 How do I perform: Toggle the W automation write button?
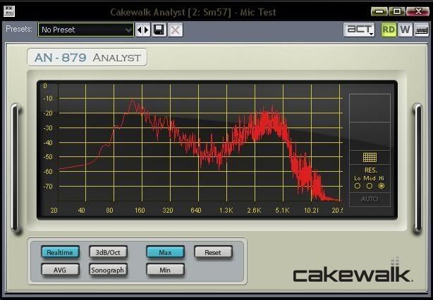coord(405,30)
